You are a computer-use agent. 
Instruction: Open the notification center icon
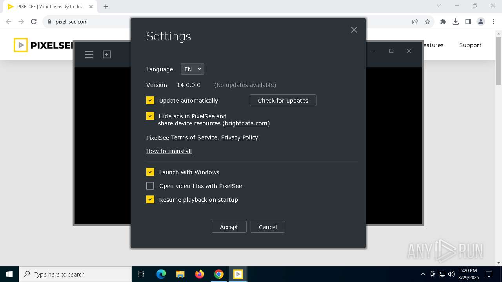tap(489, 274)
